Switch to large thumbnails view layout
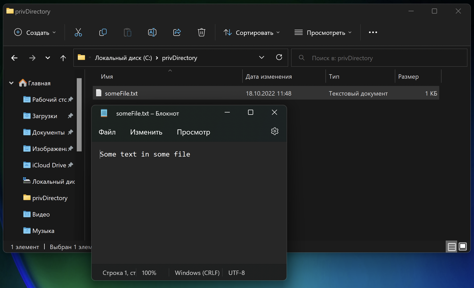The image size is (474, 288). click(x=463, y=247)
